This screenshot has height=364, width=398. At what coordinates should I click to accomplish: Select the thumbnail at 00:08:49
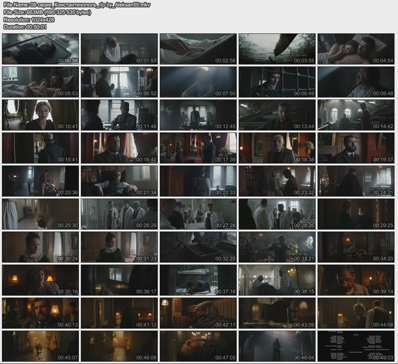[277, 82]
